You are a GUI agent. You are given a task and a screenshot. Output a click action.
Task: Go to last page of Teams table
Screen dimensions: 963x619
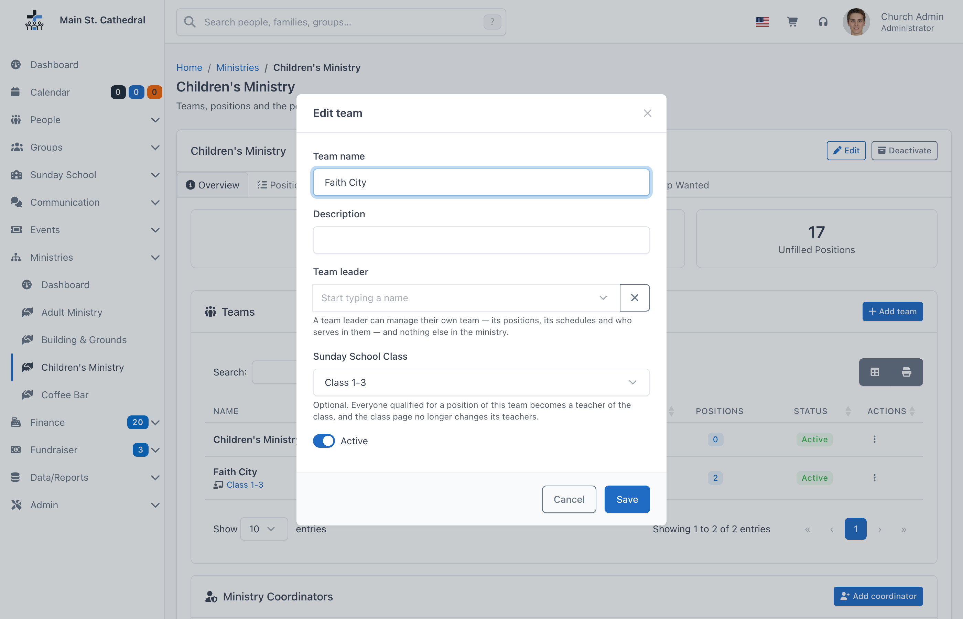(x=904, y=529)
